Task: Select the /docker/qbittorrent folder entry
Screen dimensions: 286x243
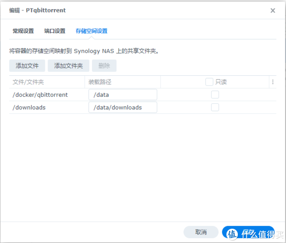Action: (x=40, y=95)
